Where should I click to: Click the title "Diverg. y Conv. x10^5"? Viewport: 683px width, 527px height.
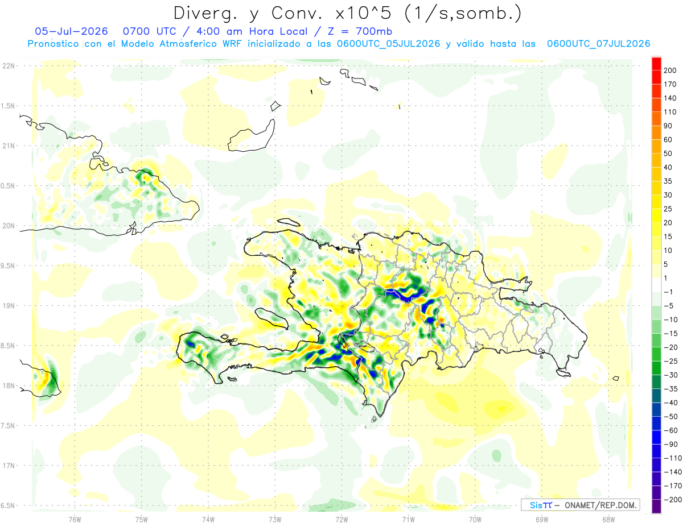pyautogui.click(x=286, y=13)
